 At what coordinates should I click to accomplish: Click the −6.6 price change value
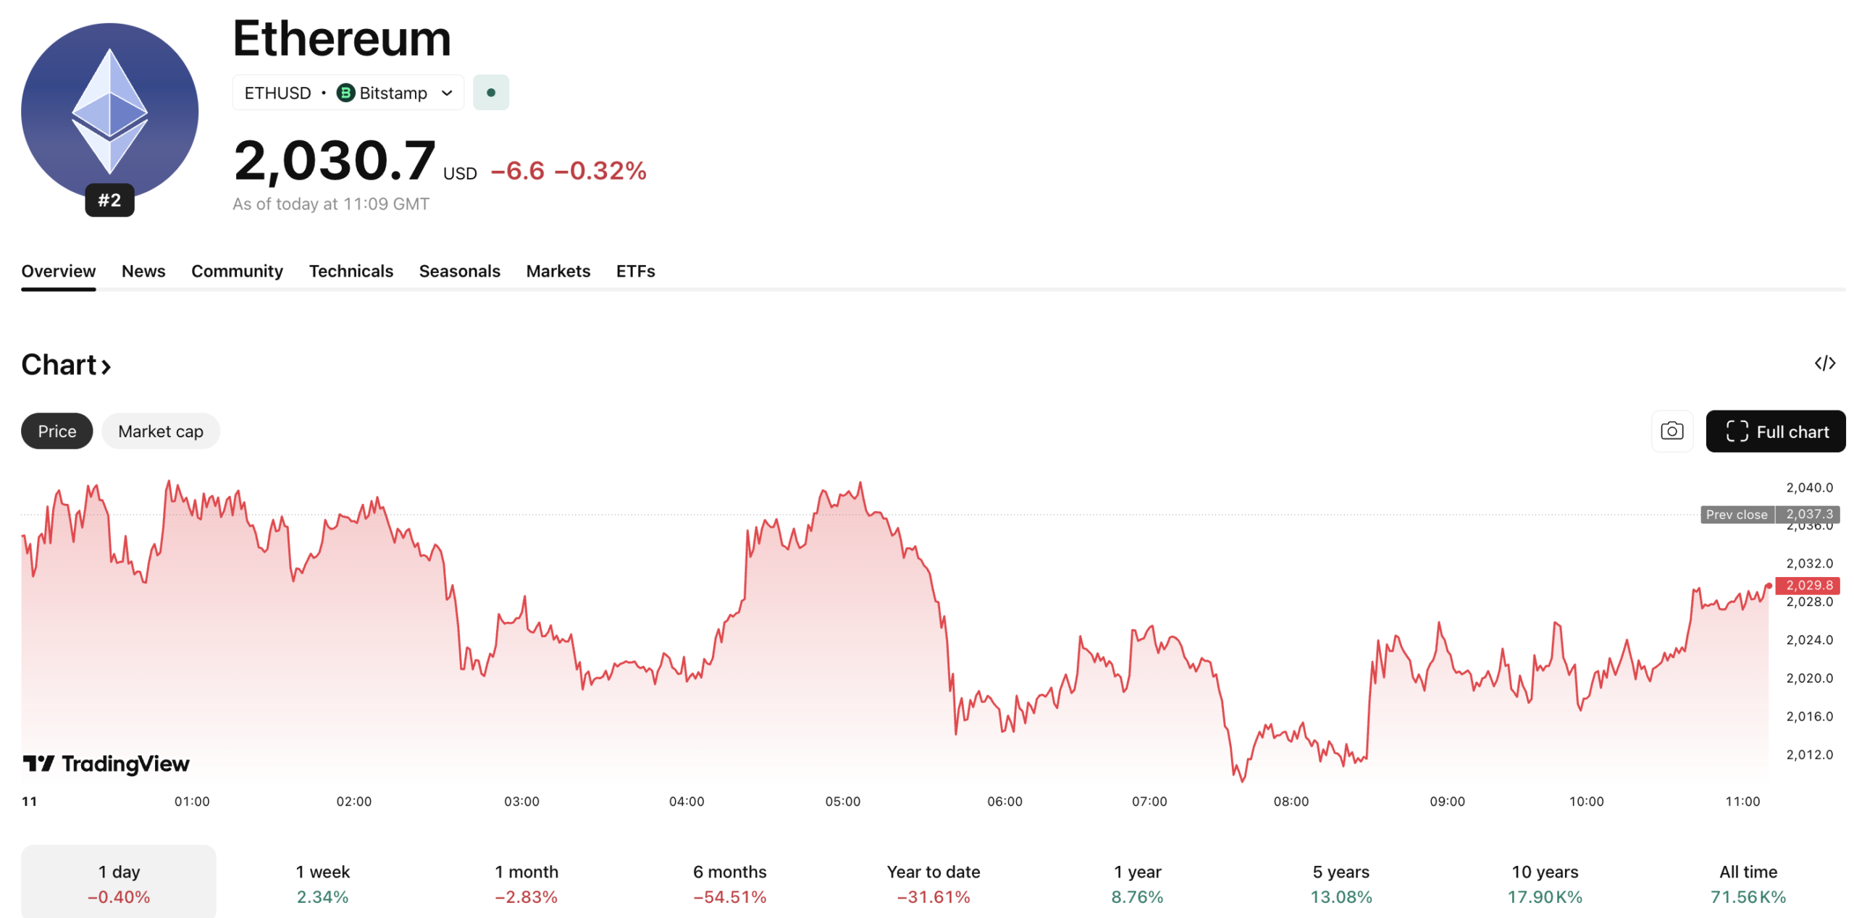tap(518, 171)
